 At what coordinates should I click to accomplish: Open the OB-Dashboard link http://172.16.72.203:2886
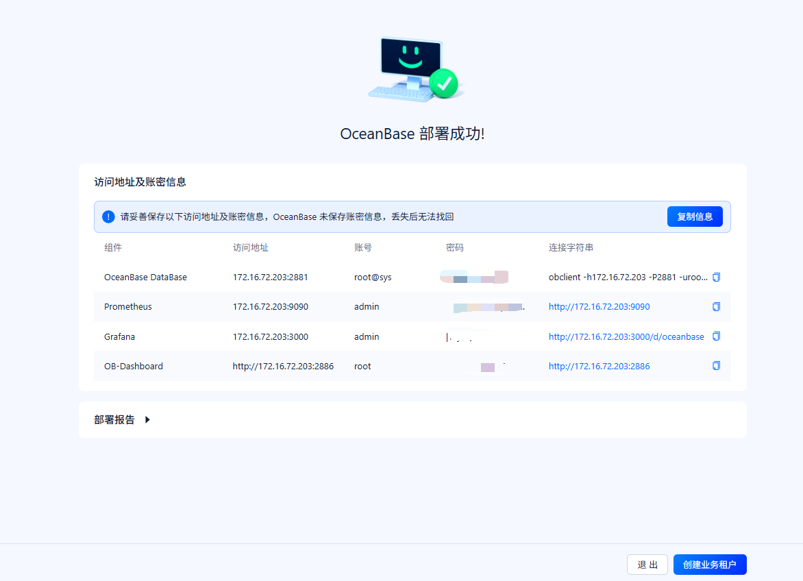tap(600, 366)
